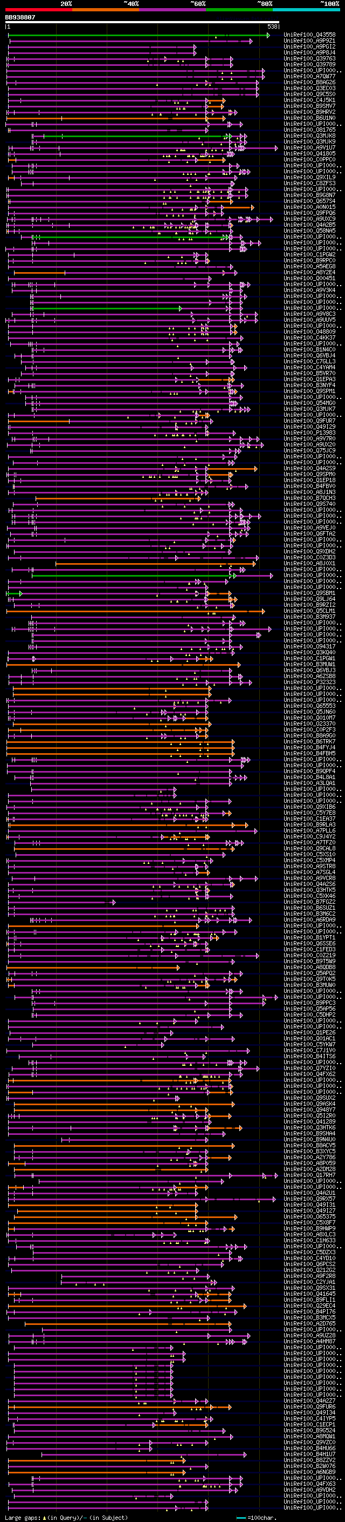Viewport: 345px width, 1522px height.
Task: Select the UniRef100_A8J0X1 label
Action: pos(309,564)
